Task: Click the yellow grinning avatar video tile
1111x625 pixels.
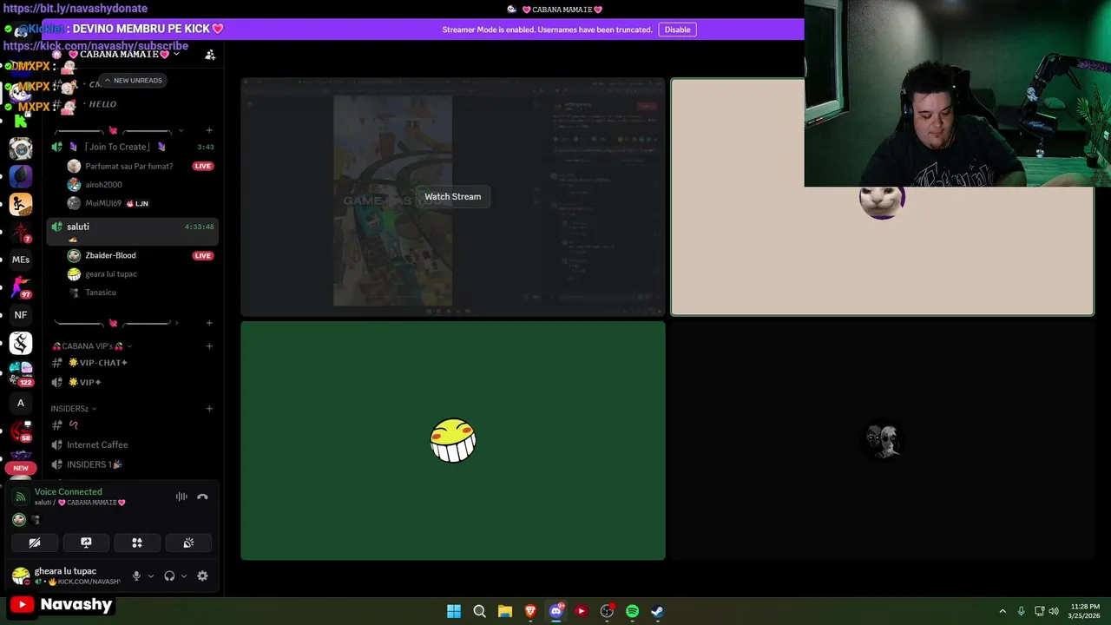Action: coord(453,441)
